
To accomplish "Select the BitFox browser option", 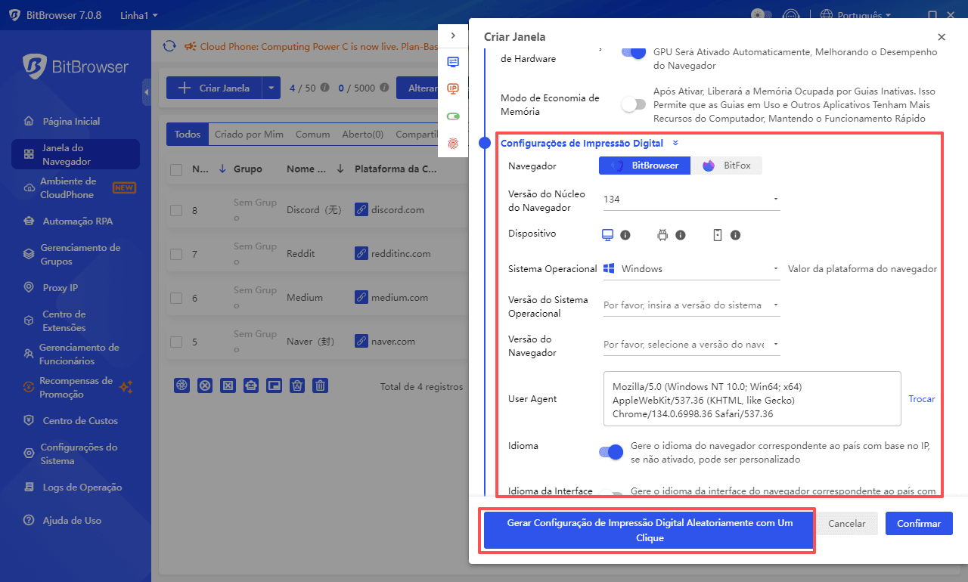I will tap(727, 165).
